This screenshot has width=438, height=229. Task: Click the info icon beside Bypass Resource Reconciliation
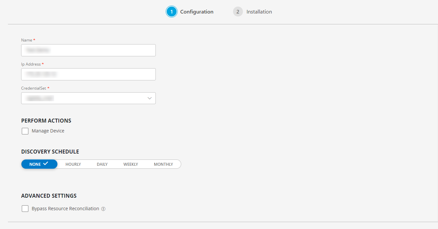click(104, 209)
